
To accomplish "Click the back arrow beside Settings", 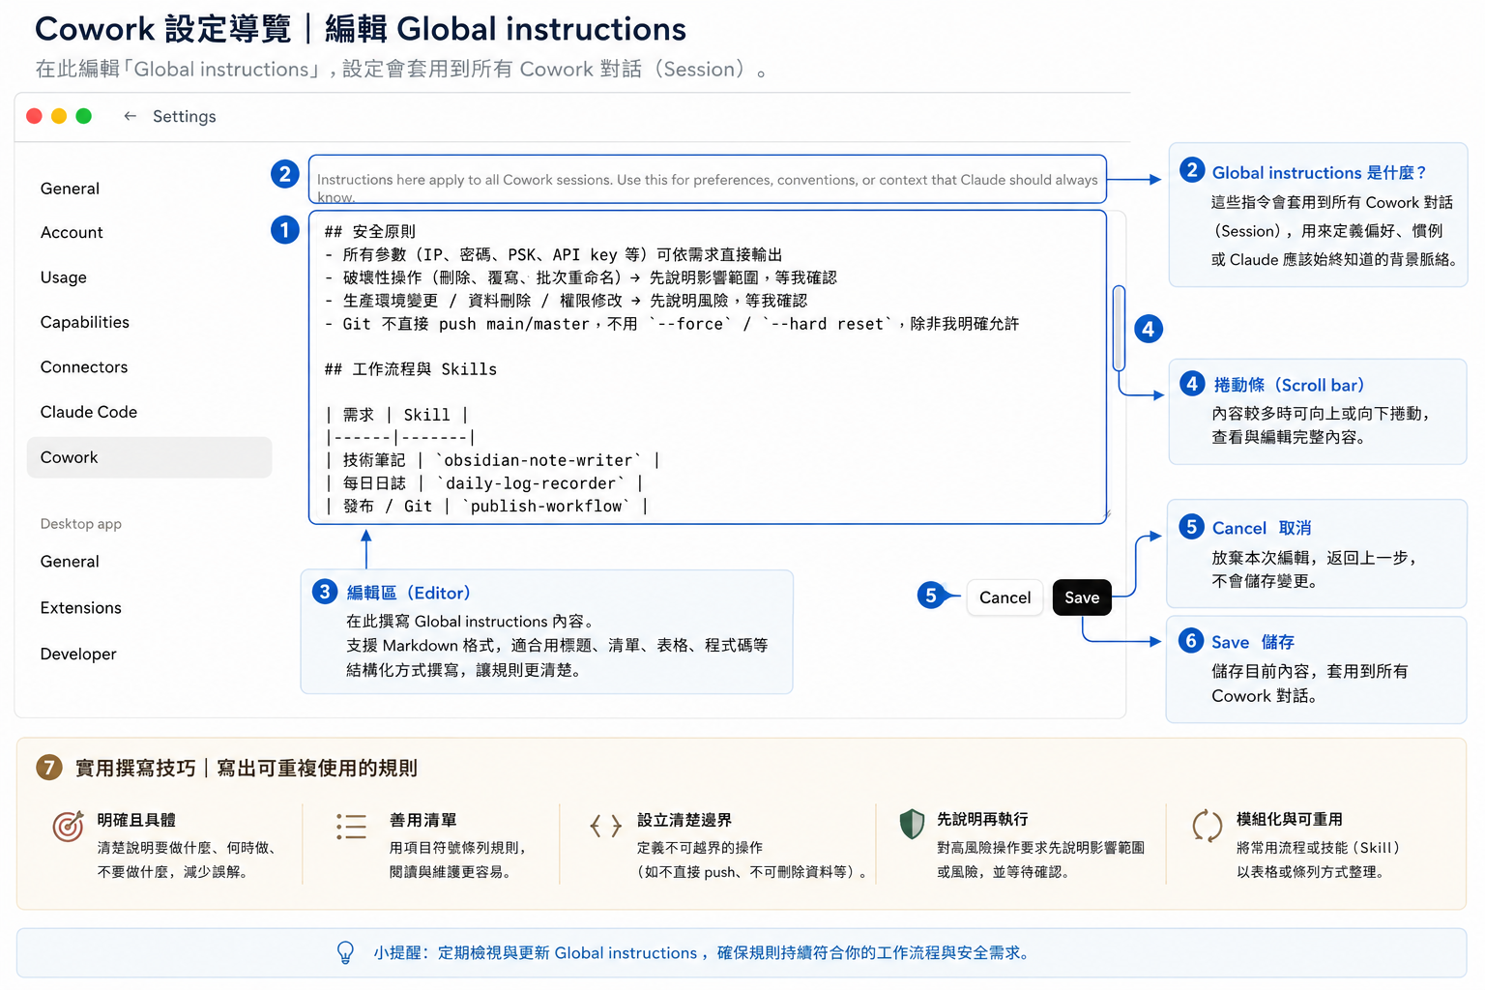I will pyautogui.click(x=130, y=116).
